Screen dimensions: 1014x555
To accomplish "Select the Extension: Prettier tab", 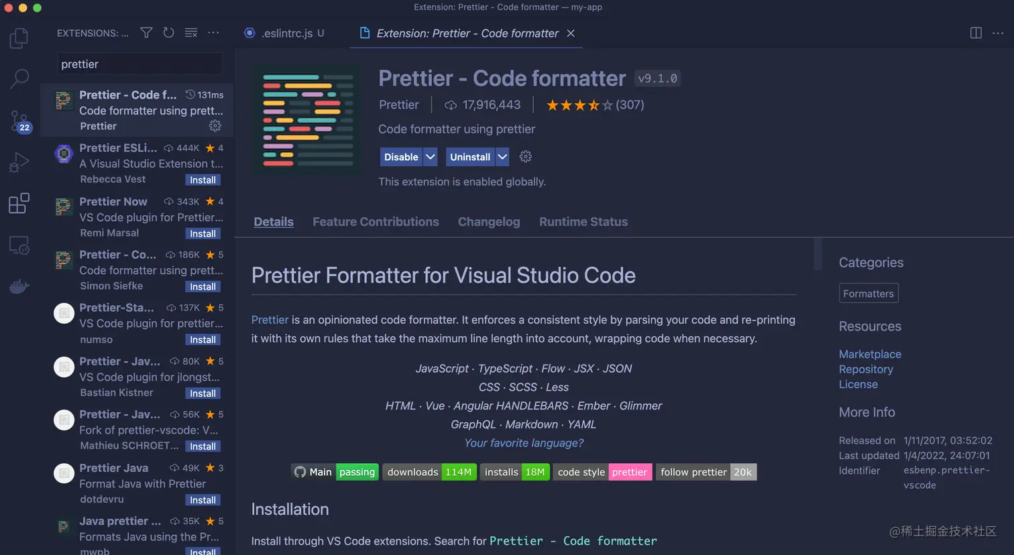I will tap(466, 33).
